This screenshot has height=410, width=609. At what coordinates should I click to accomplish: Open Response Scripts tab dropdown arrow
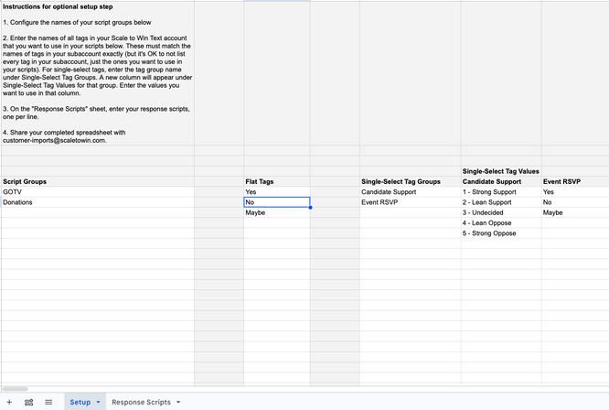click(x=178, y=403)
